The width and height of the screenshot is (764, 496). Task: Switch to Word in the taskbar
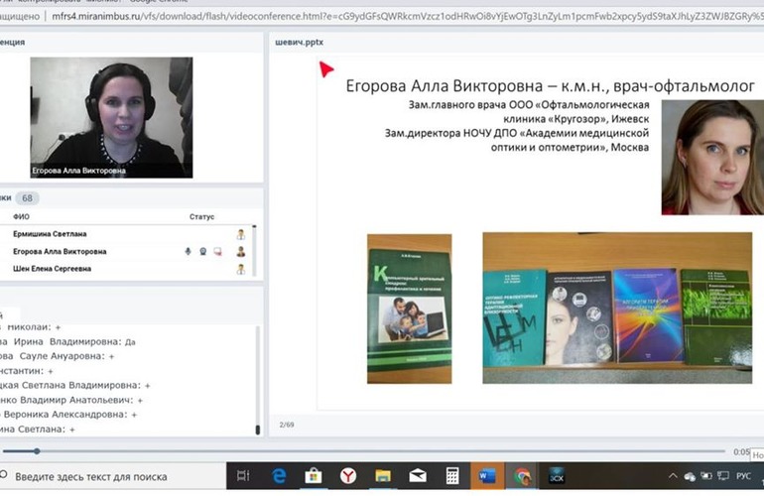click(487, 475)
